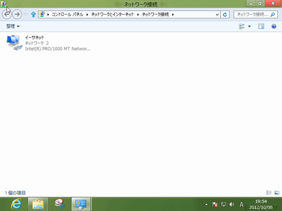
Task: Toggle the preview pane button
Action: (x=261, y=26)
